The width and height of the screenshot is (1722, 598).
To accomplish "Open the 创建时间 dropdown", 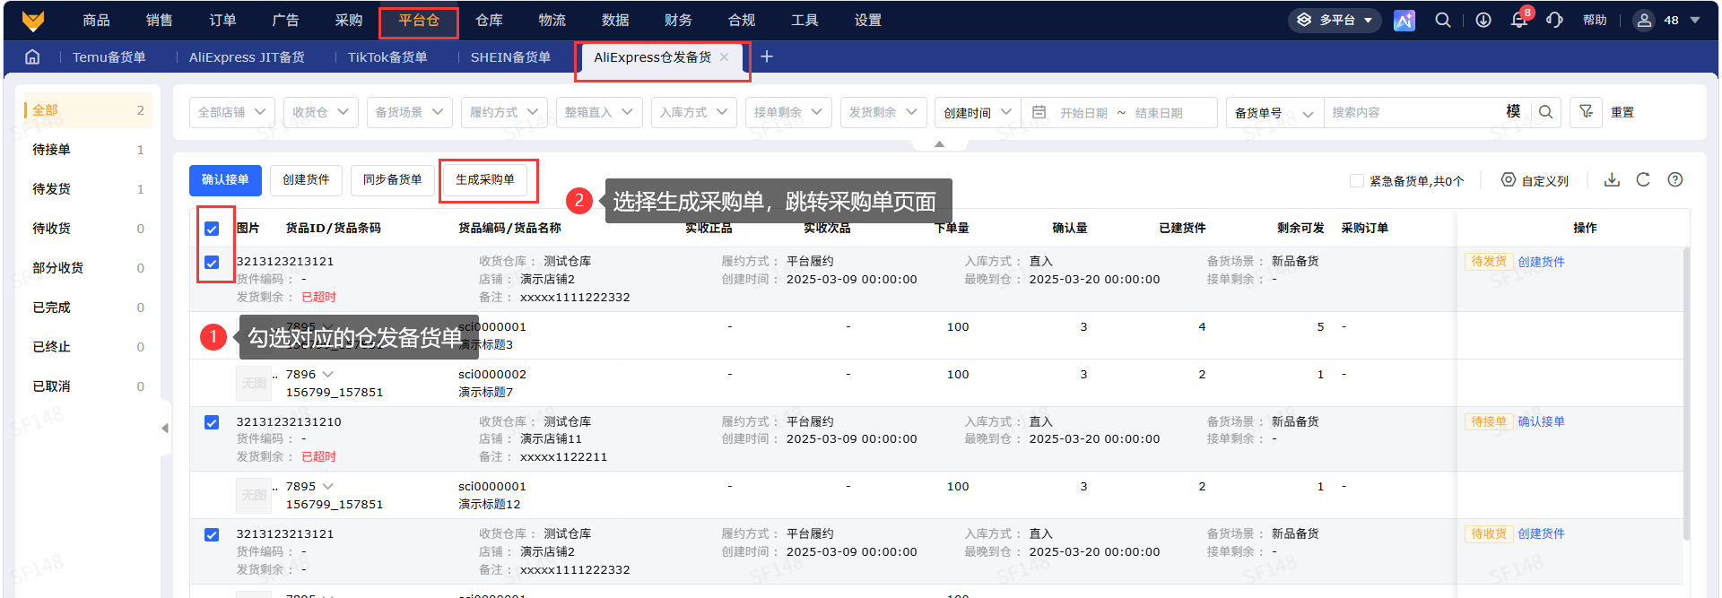I will tap(978, 112).
